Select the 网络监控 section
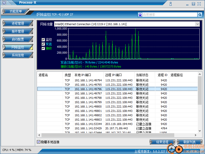 18,47
